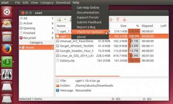Open the new download dropdown arrow
The width and height of the screenshot is (173, 104).
(65, 19)
